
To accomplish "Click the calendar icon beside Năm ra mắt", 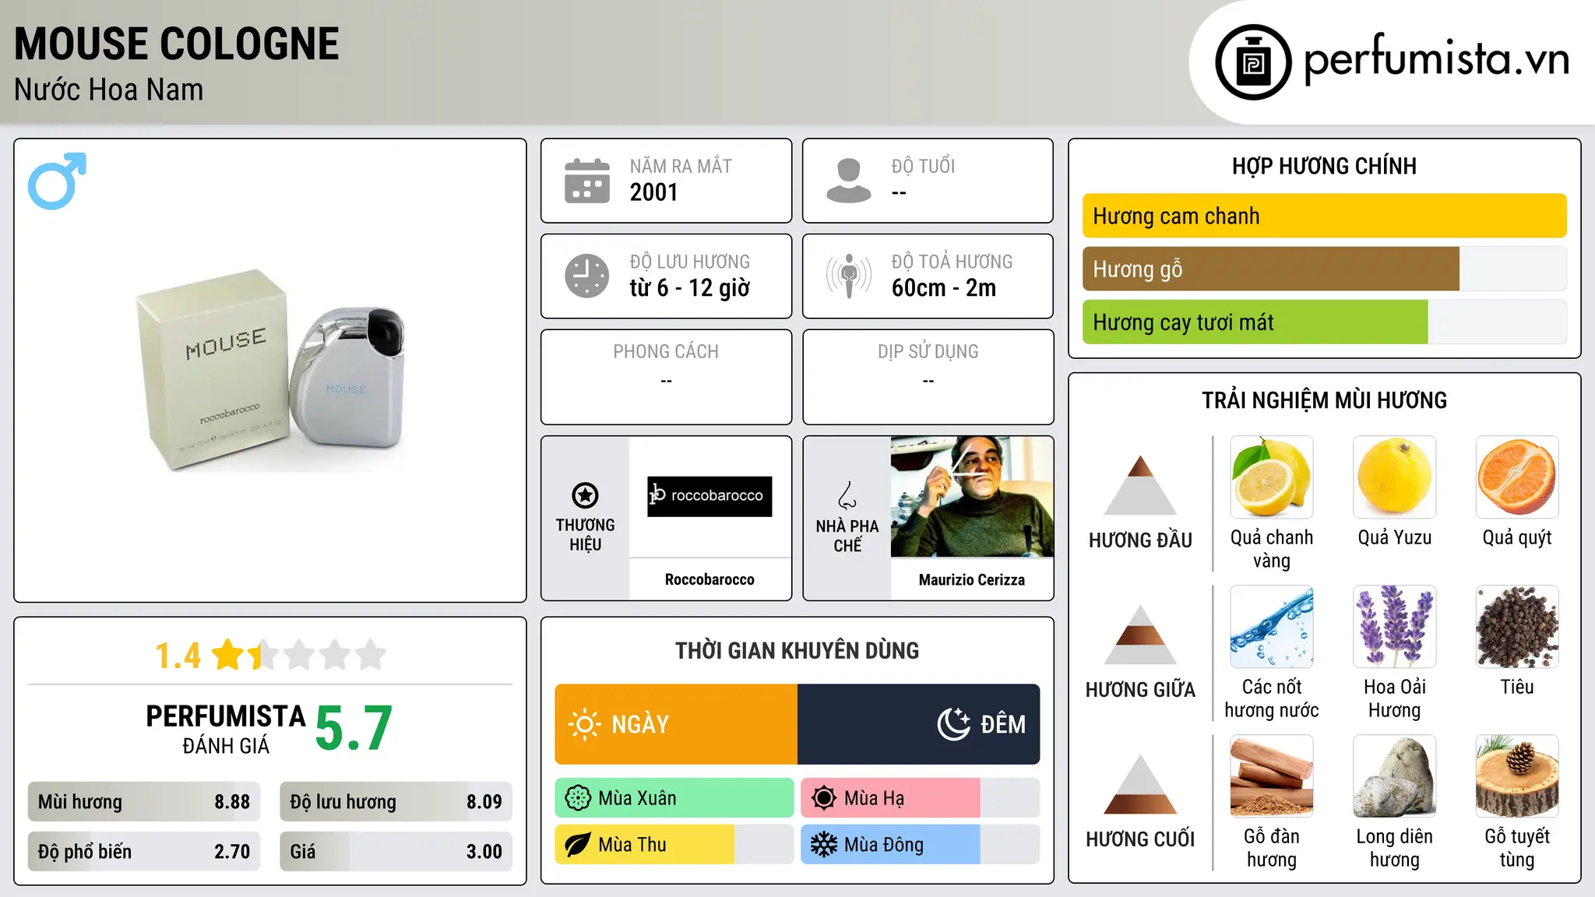I will tap(587, 181).
